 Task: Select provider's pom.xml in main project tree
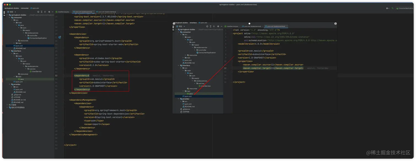(x=19, y=89)
